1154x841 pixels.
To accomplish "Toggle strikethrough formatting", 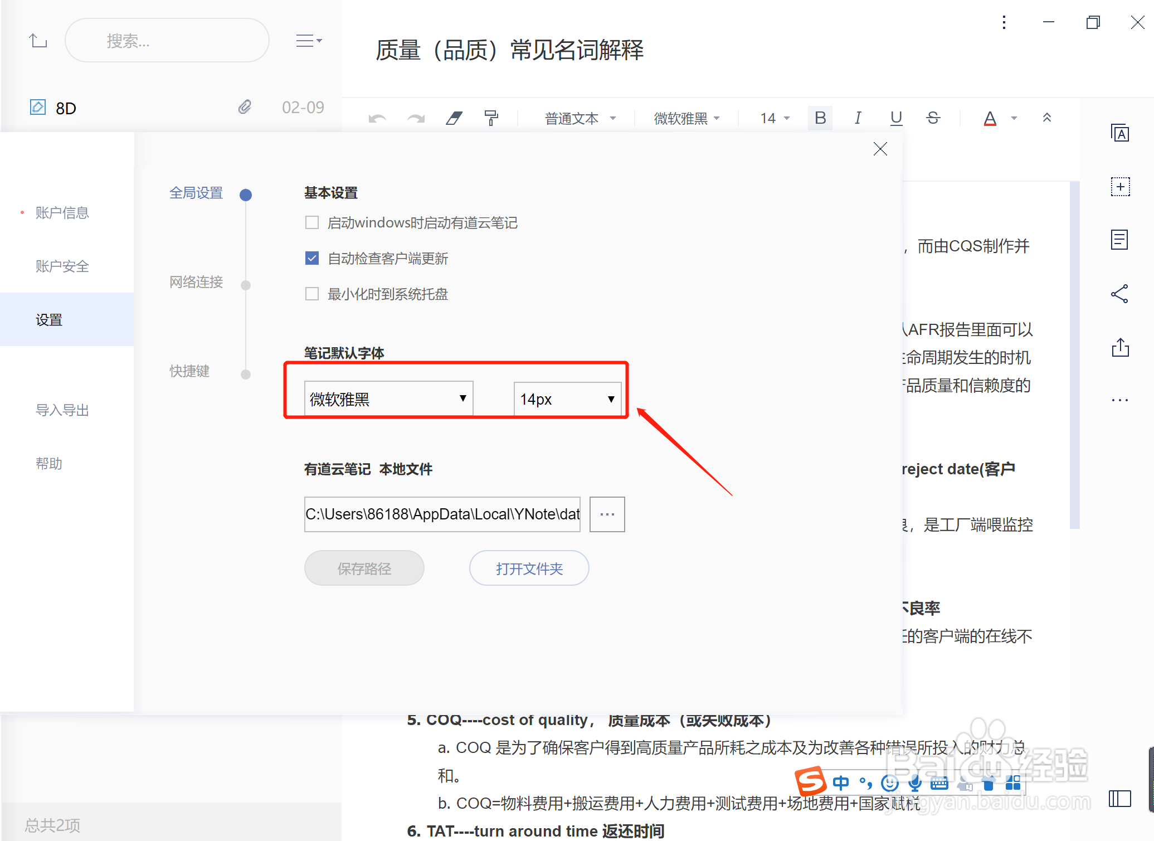I will click(x=933, y=118).
